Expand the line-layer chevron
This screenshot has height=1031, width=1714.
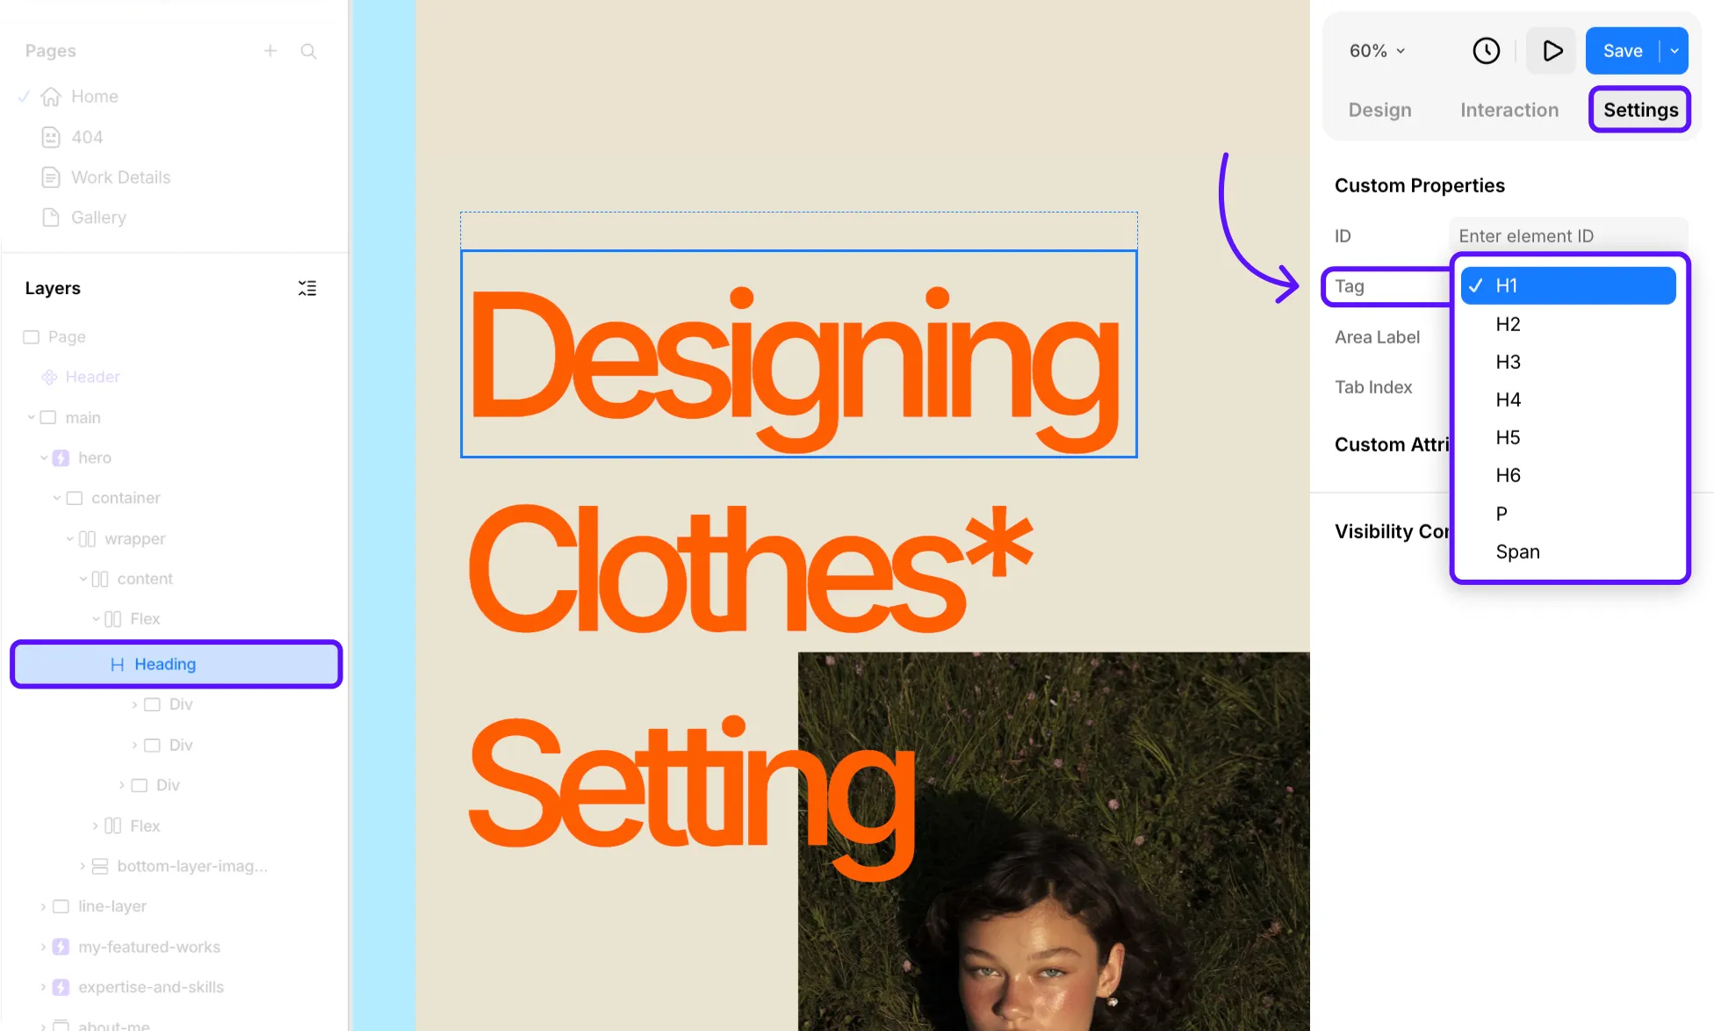[x=43, y=906]
